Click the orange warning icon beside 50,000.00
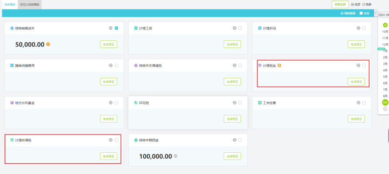The height and width of the screenshot is (174, 389). click(48, 44)
